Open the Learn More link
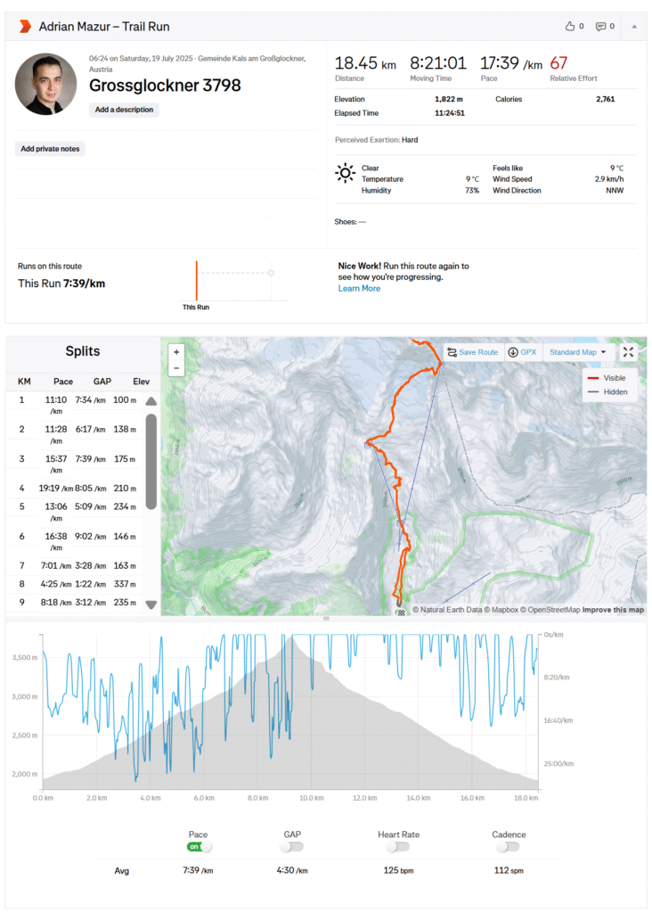 point(359,288)
